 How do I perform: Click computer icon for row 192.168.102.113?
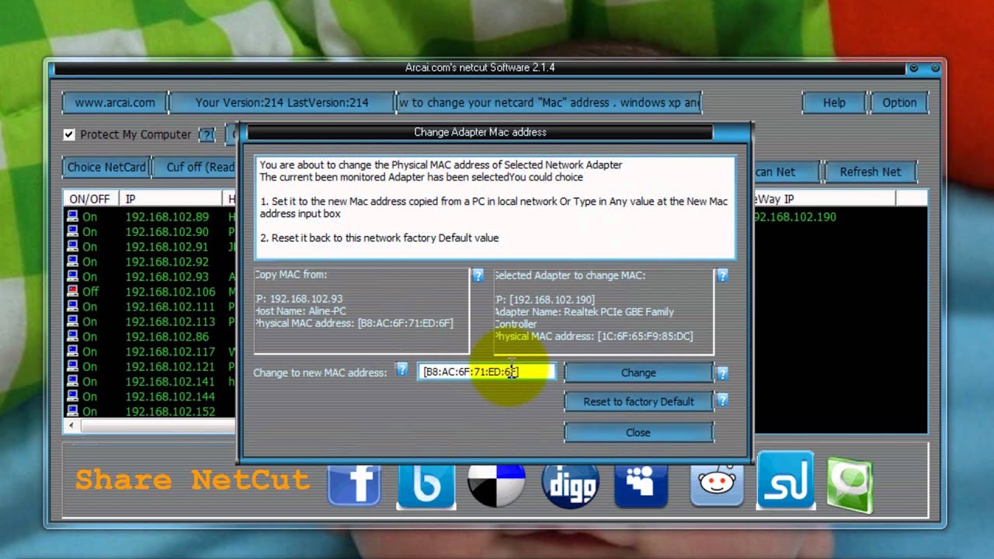[x=72, y=321]
